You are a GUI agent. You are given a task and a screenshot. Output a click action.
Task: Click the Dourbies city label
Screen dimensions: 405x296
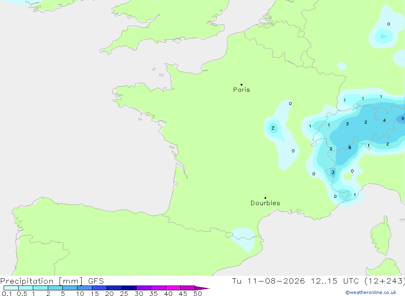point(265,203)
